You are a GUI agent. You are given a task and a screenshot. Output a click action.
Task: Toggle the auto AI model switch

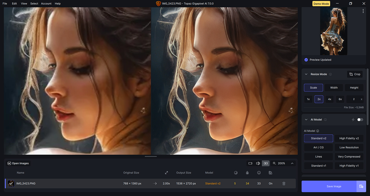pos(360,119)
